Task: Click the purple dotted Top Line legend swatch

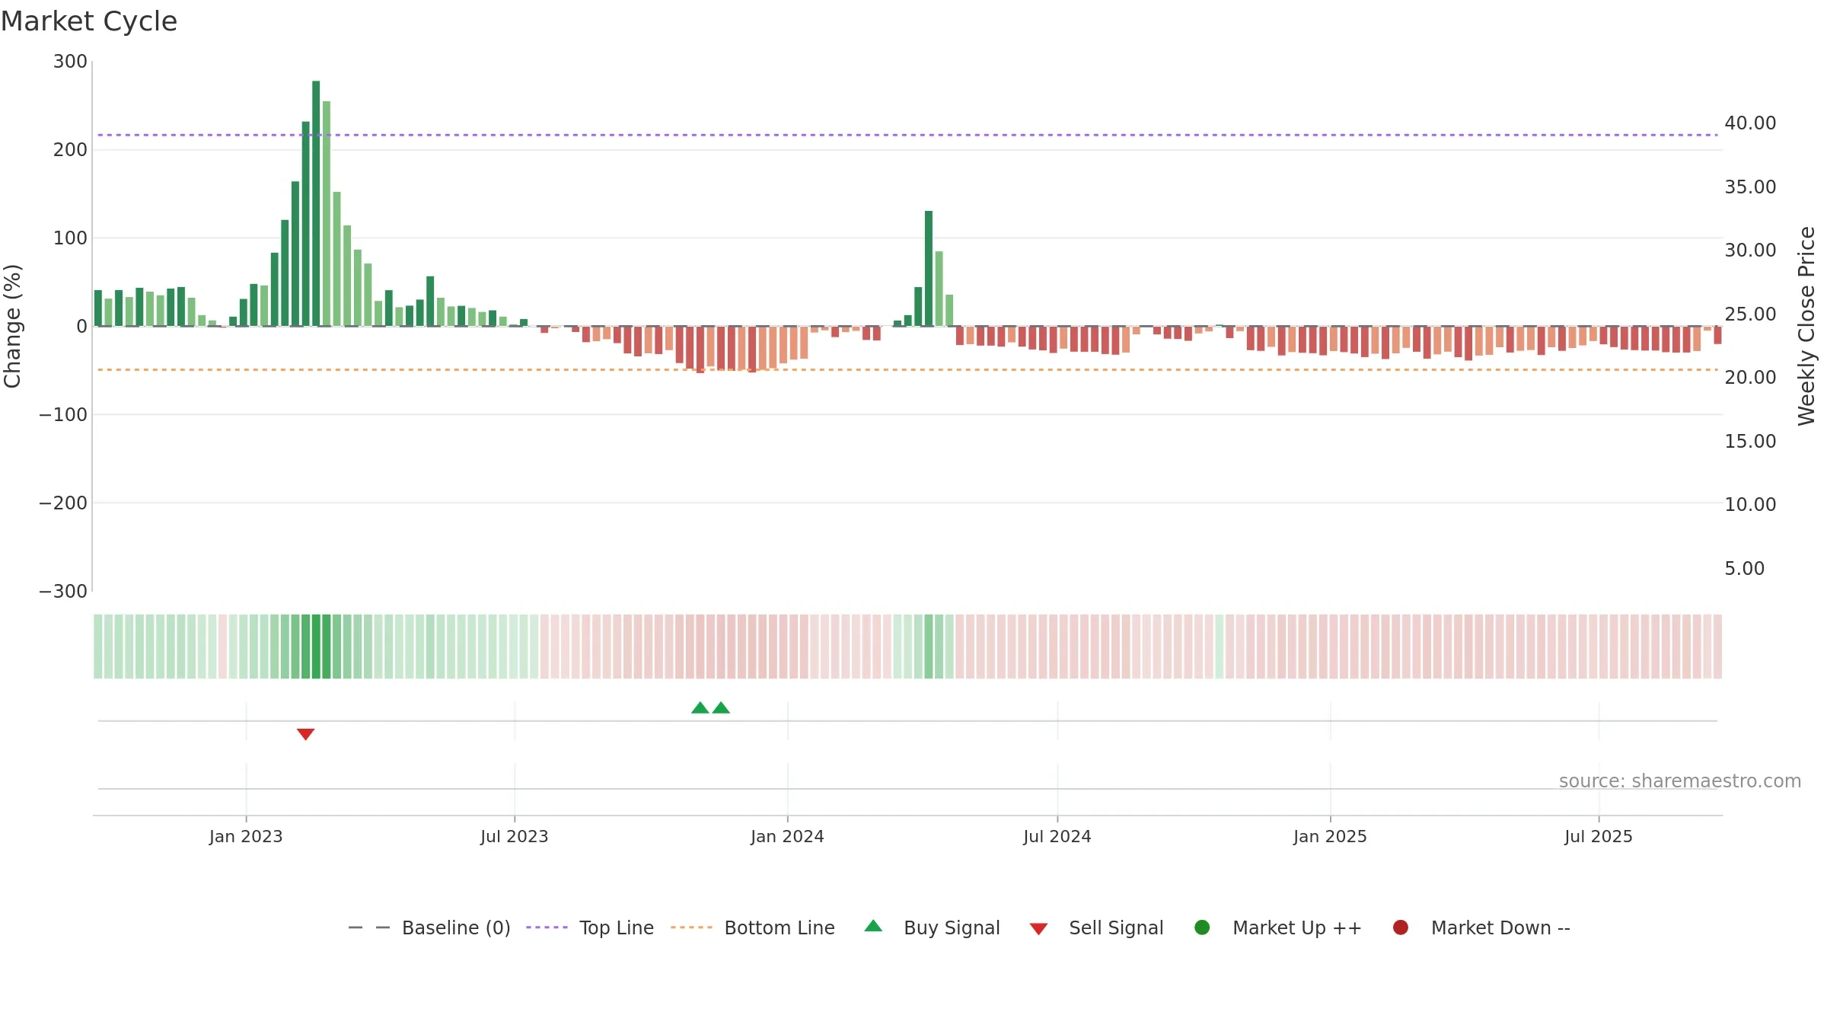Action: pos(547,927)
